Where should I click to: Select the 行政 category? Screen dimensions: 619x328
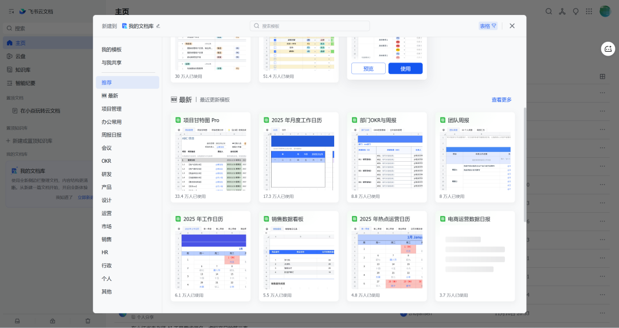coord(127,265)
